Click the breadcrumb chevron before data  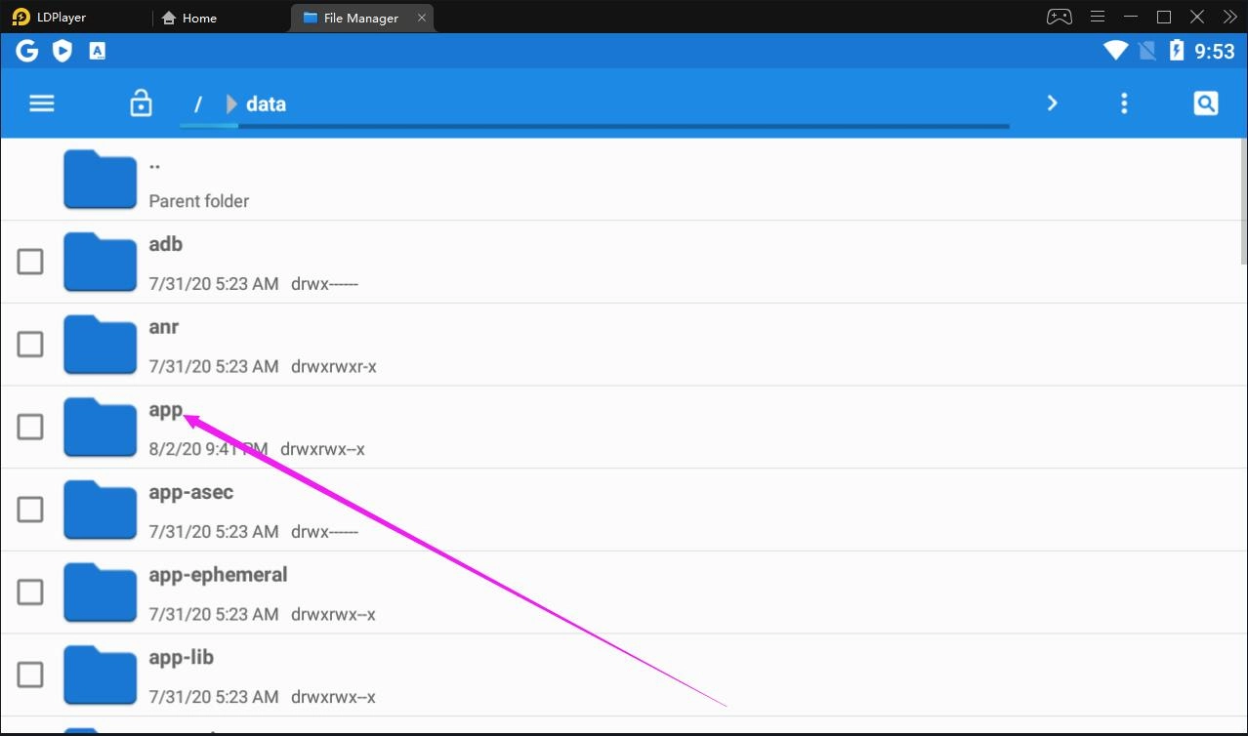tap(230, 102)
